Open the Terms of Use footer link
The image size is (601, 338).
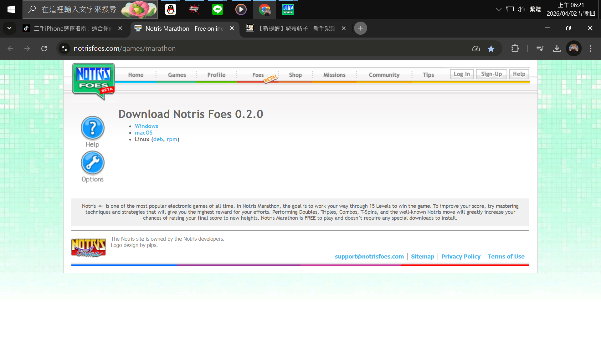point(506,256)
